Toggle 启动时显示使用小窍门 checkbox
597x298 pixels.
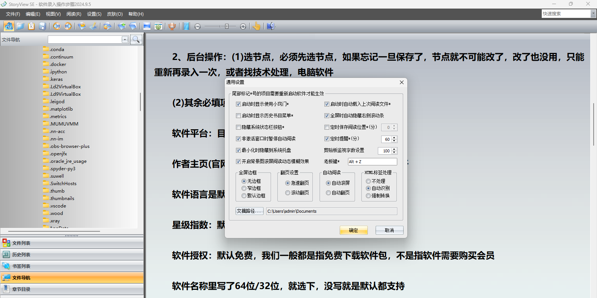(238, 104)
